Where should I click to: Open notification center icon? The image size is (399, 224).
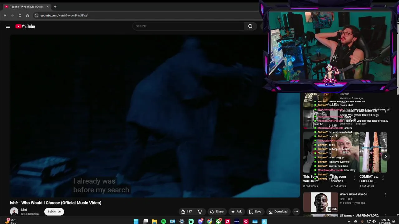pos(394,222)
